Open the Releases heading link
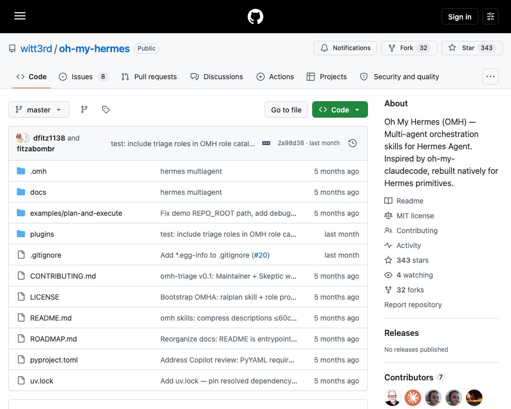511x409 pixels. click(402, 333)
